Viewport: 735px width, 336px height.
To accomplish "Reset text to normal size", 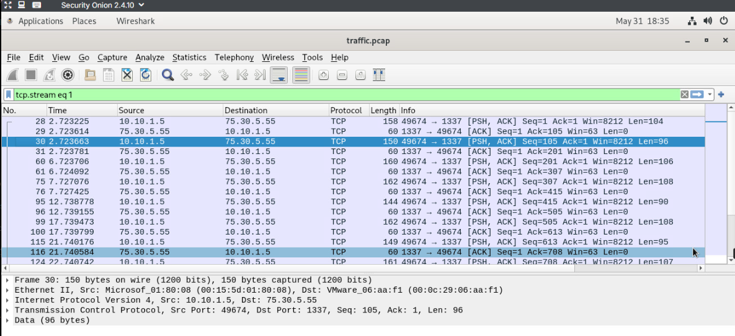I will point(360,75).
